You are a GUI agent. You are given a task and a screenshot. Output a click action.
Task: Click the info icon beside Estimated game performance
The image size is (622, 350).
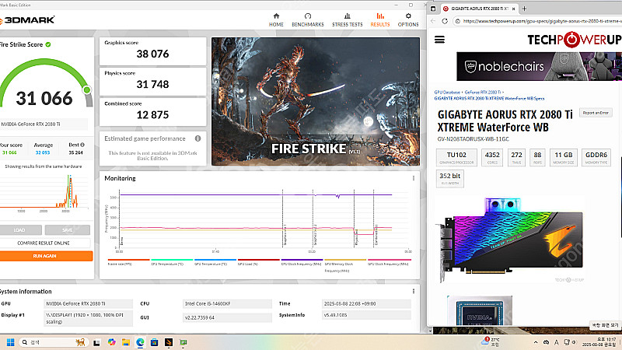[197, 138]
